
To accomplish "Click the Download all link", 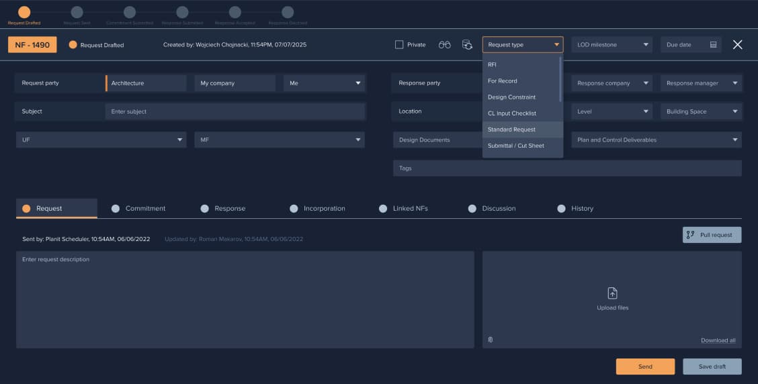I will 718,340.
